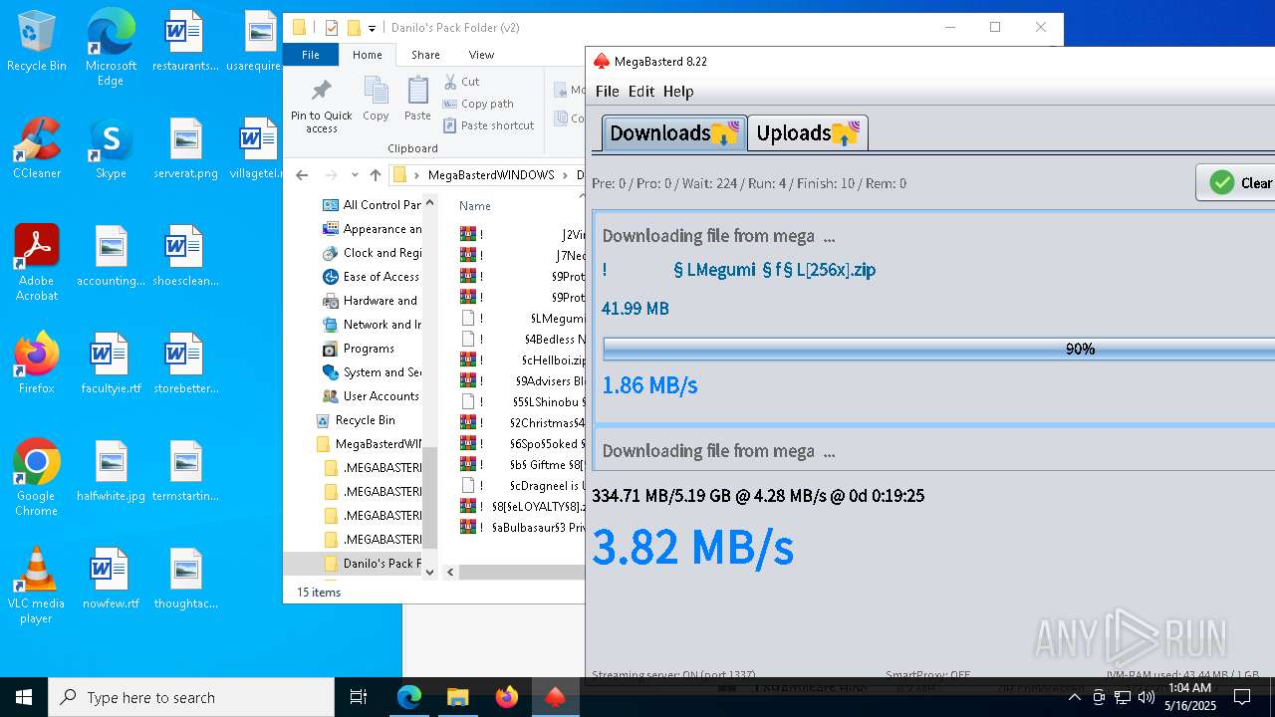Click Explorer Up one level arrow
Image resolution: width=1275 pixels, height=717 pixels.
[x=376, y=175]
